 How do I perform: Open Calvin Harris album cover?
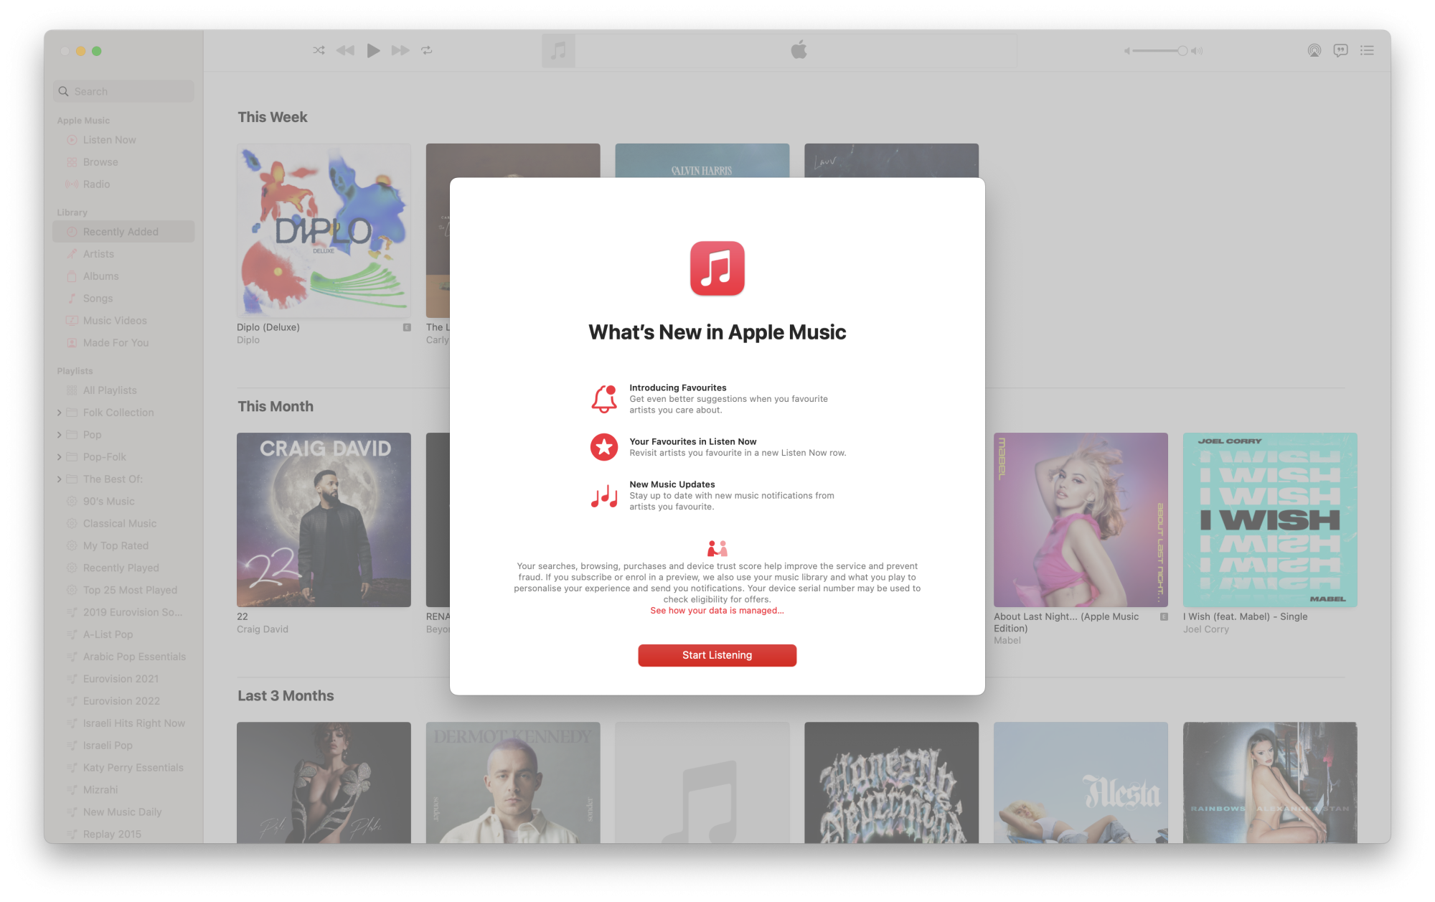coord(702,161)
